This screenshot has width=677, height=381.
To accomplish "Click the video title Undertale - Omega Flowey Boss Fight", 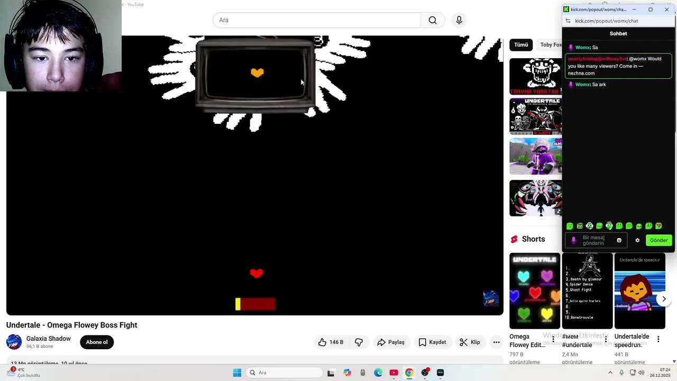I will [72, 325].
